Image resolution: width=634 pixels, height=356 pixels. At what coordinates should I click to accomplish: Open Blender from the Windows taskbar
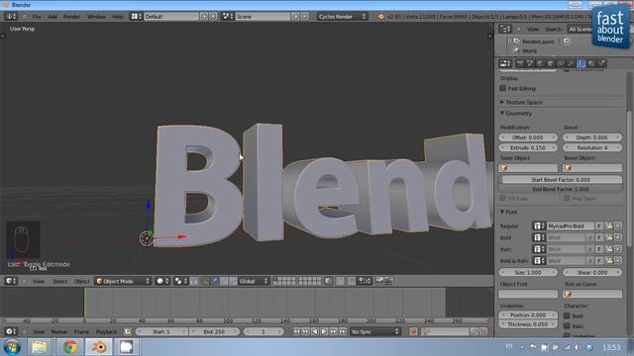[x=99, y=347]
